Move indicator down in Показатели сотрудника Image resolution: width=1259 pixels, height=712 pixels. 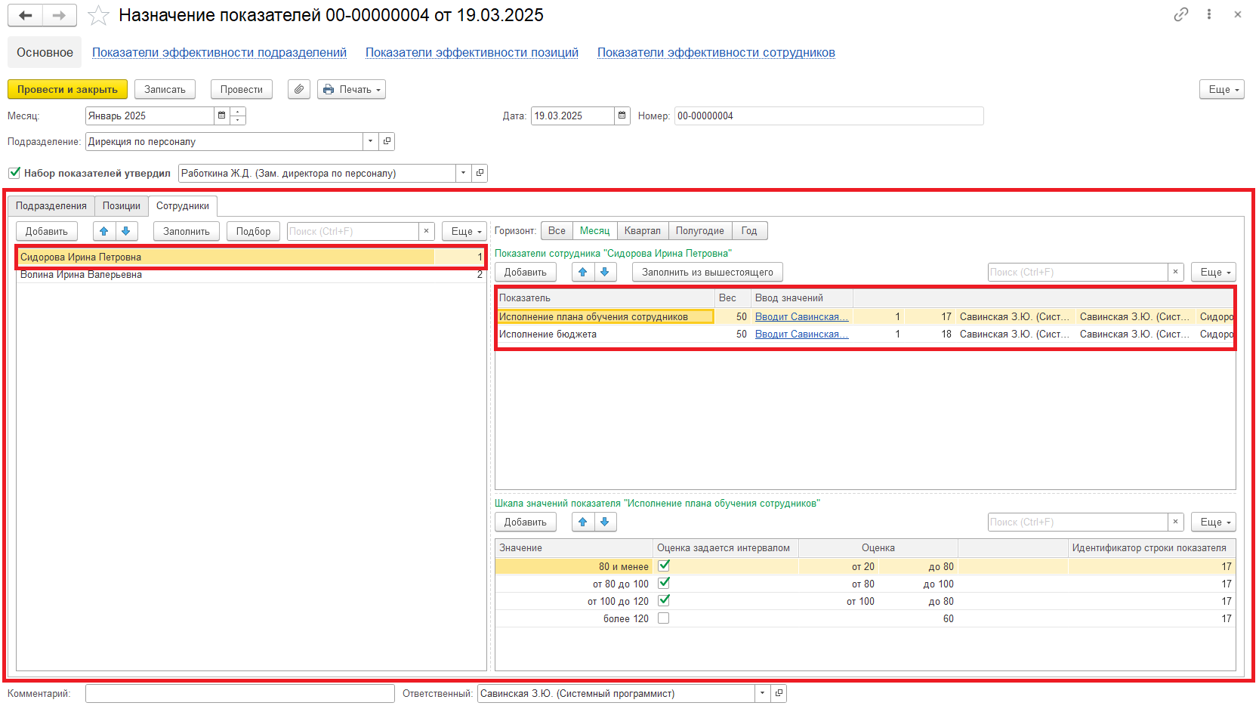coord(605,272)
